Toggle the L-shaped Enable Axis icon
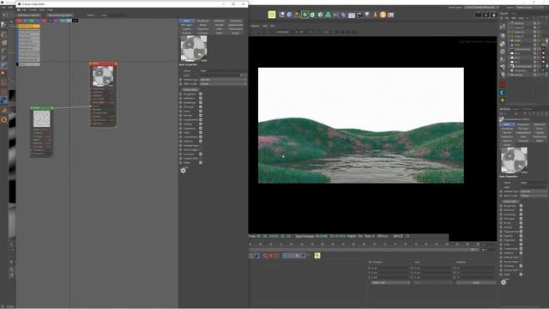Image resolution: width=549 pixels, height=309 pixels. [3, 83]
